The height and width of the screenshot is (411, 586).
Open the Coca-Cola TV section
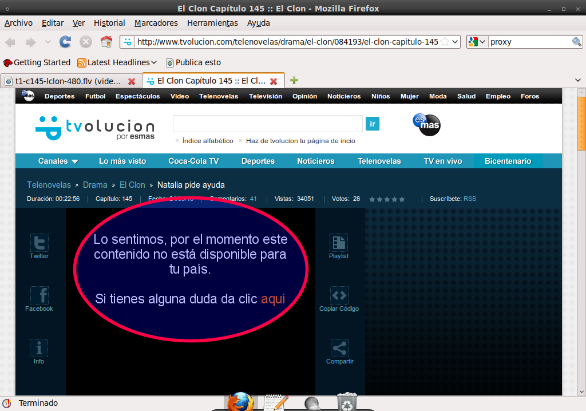[193, 161]
